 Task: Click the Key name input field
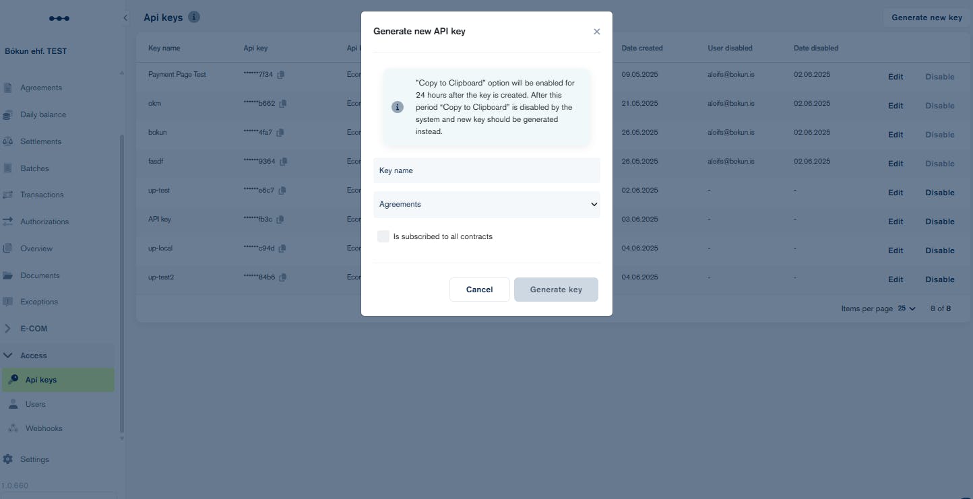coord(486,170)
